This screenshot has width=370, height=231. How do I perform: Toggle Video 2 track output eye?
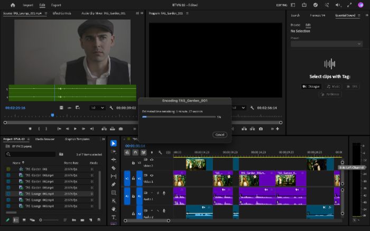tap(152, 160)
